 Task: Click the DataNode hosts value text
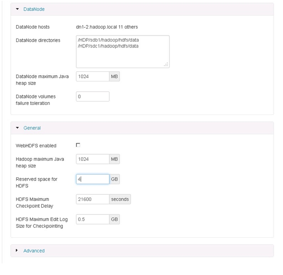(107, 27)
